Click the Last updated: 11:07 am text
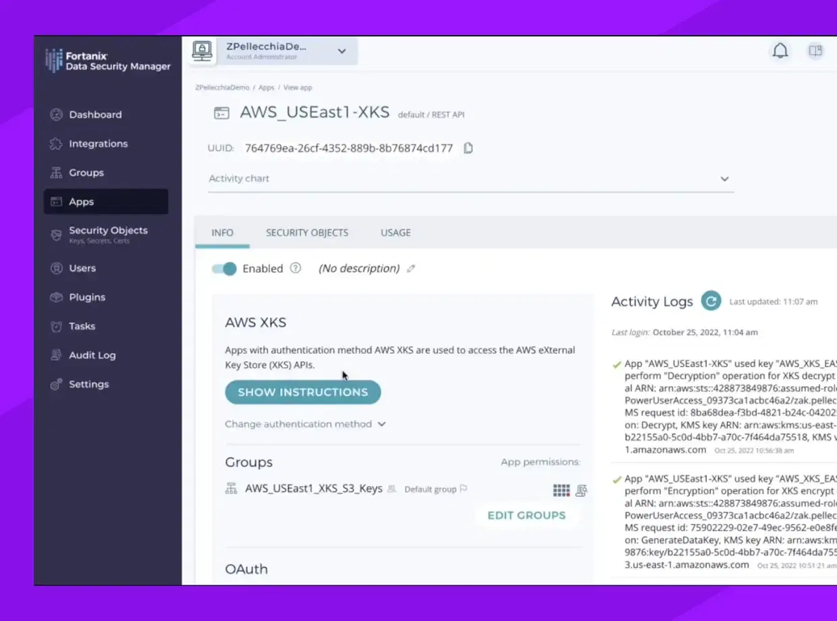Image resolution: width=837 pixels, height=621 pixels. pos(774,302)
